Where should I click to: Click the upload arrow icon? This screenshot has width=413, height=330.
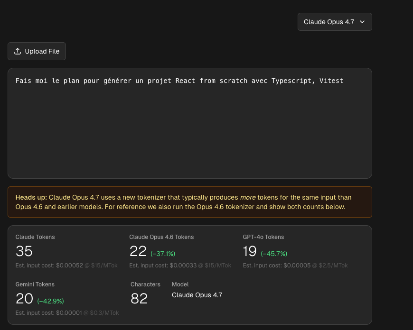(x=18, y=51)
